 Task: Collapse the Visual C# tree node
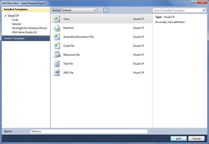point(5,16)
